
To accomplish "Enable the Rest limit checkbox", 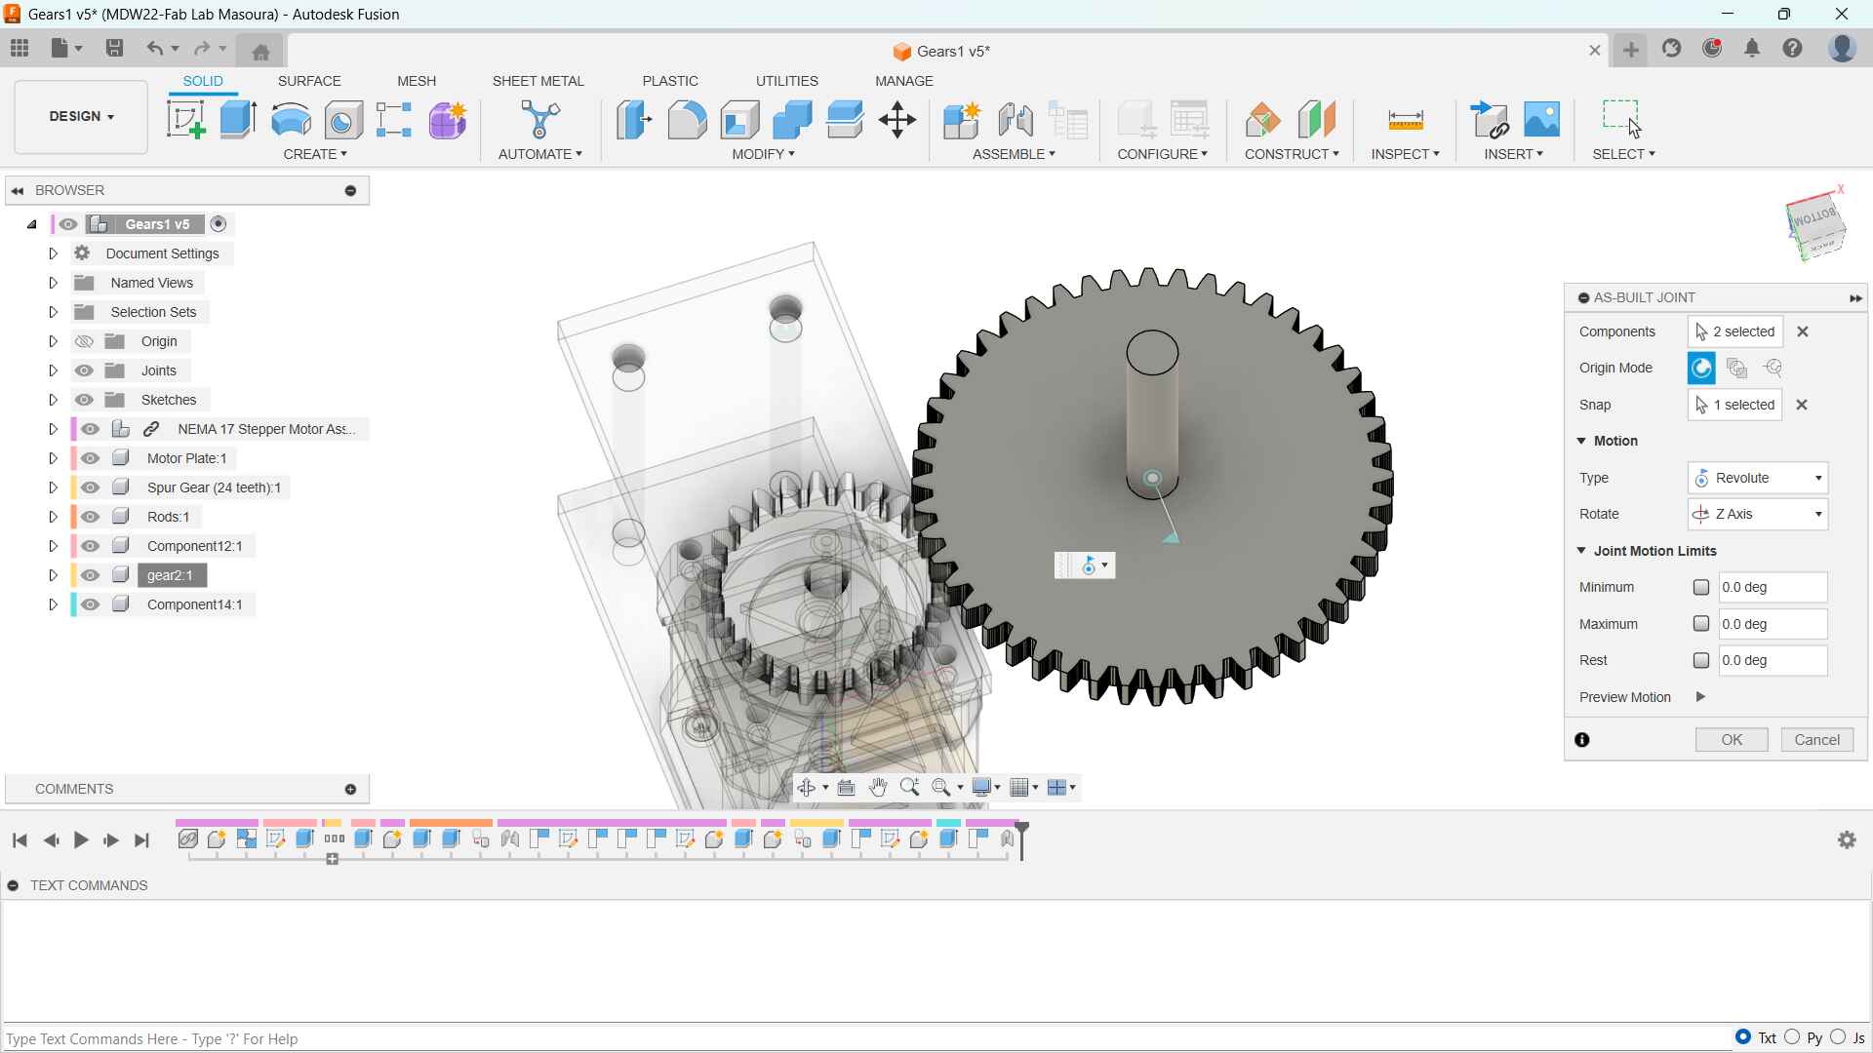I will [x=1701, y=661].
